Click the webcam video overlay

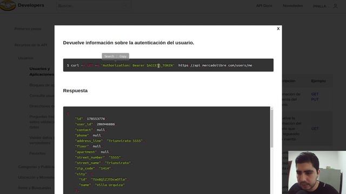tap(317, 172)
